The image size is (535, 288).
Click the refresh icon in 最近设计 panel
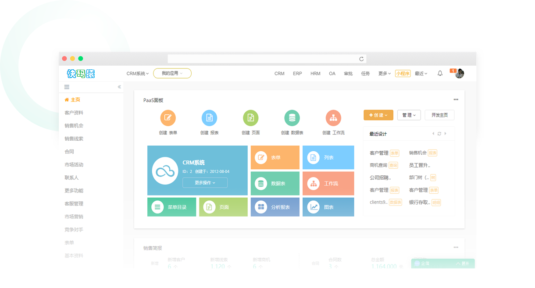coord(439,134)
